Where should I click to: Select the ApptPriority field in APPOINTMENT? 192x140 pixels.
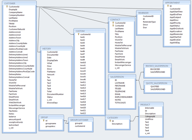(x=175, y=23)
